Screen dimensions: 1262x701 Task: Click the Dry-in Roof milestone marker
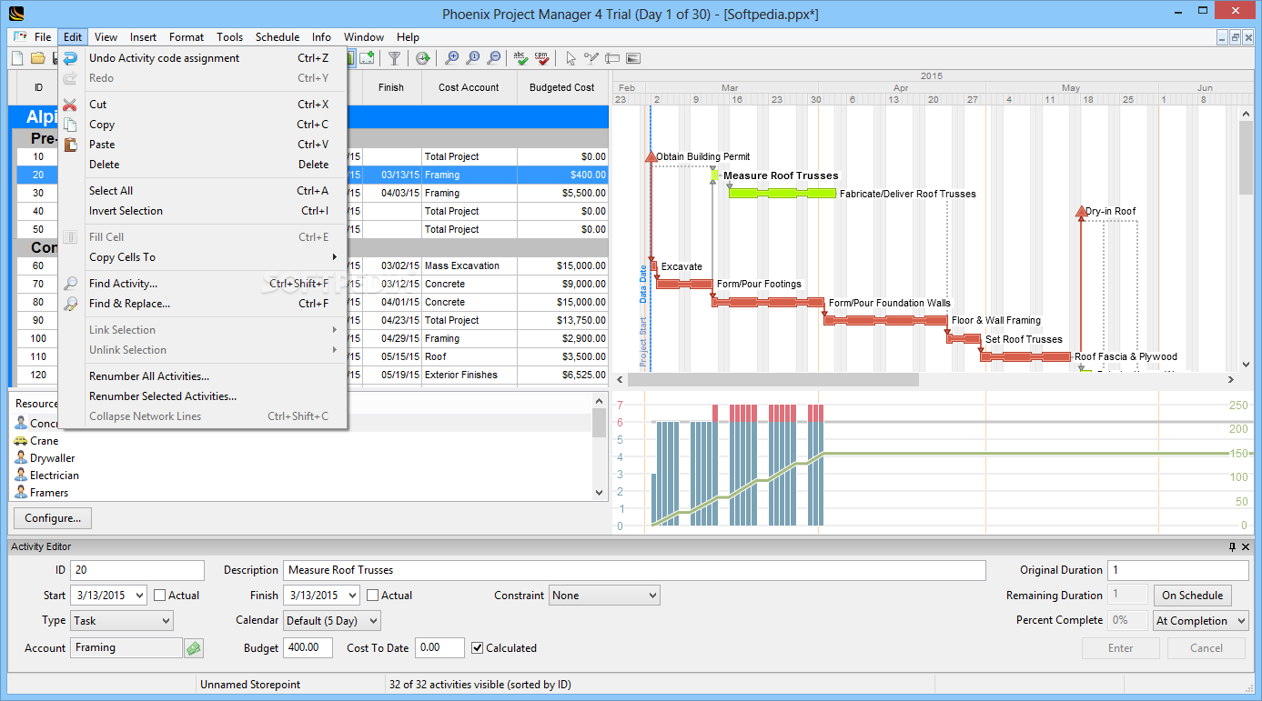pos(1080,211)
